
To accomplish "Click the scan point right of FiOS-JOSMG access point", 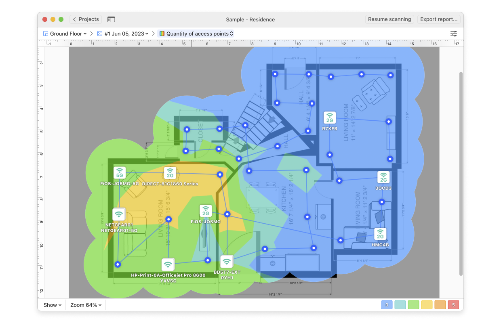I will click(227, 214).
